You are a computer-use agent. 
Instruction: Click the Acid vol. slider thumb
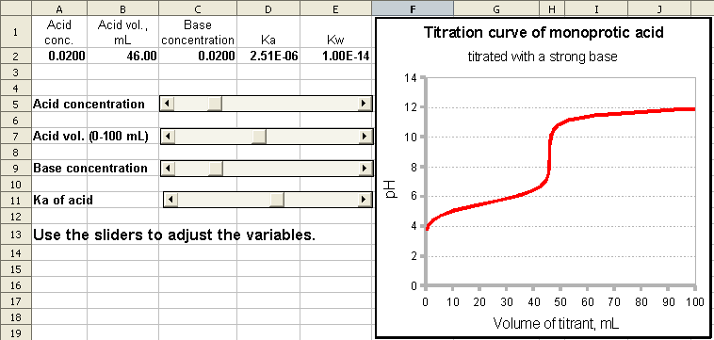(260, 136)
